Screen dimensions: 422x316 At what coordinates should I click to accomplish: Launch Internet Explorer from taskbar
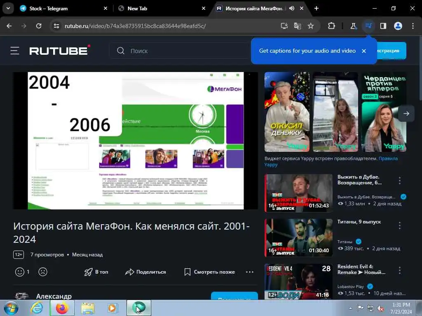coord(37,308)
